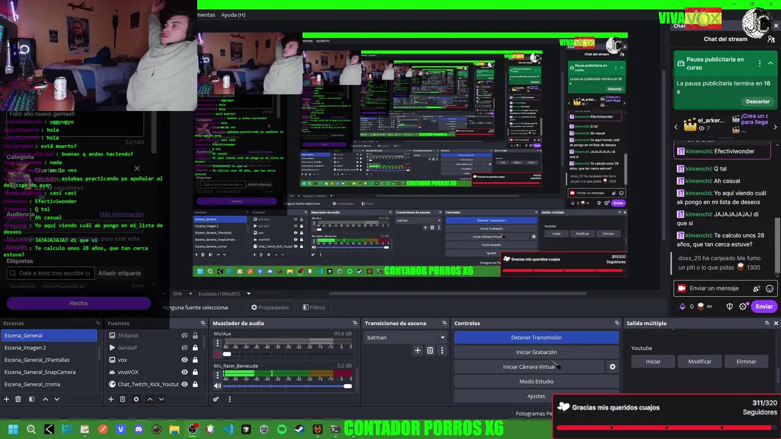Mute the Mic_Razer_Barracuda channel

coord(217,386)
